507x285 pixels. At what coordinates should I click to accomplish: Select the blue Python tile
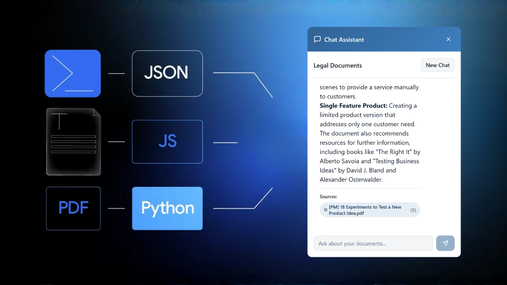click(167, 208)
